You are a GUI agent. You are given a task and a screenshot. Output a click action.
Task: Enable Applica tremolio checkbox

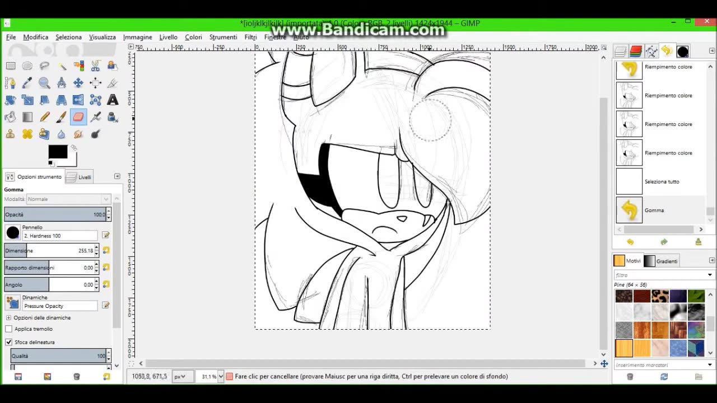click(x=8, y=329)
